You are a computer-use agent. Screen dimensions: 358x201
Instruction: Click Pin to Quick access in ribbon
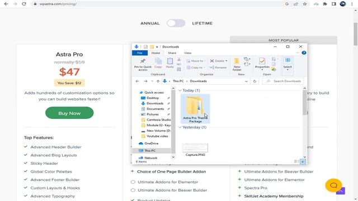pos(143,64)
